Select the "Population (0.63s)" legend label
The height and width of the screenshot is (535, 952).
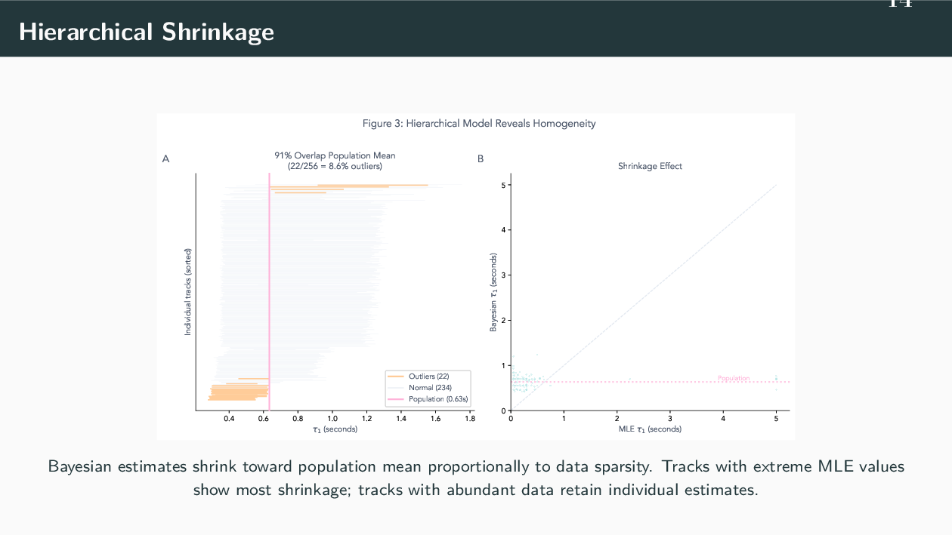[438, 398]
